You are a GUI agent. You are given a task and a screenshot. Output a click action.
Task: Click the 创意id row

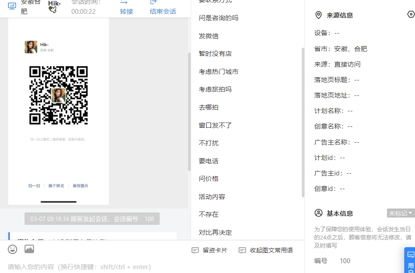pyautogui.click(x=329, y=189)
